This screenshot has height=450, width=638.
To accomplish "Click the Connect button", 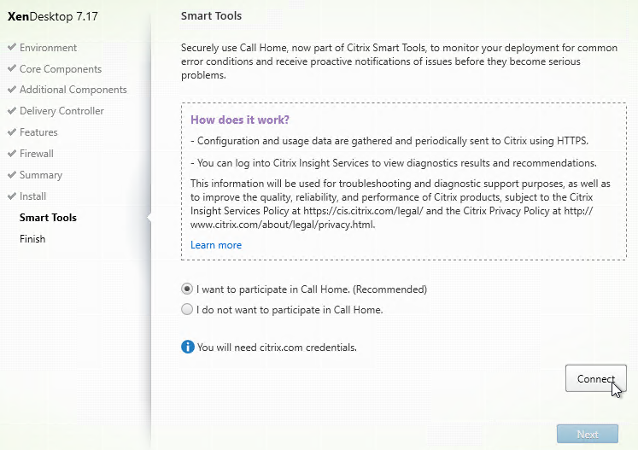I will [x=595, y=378].
